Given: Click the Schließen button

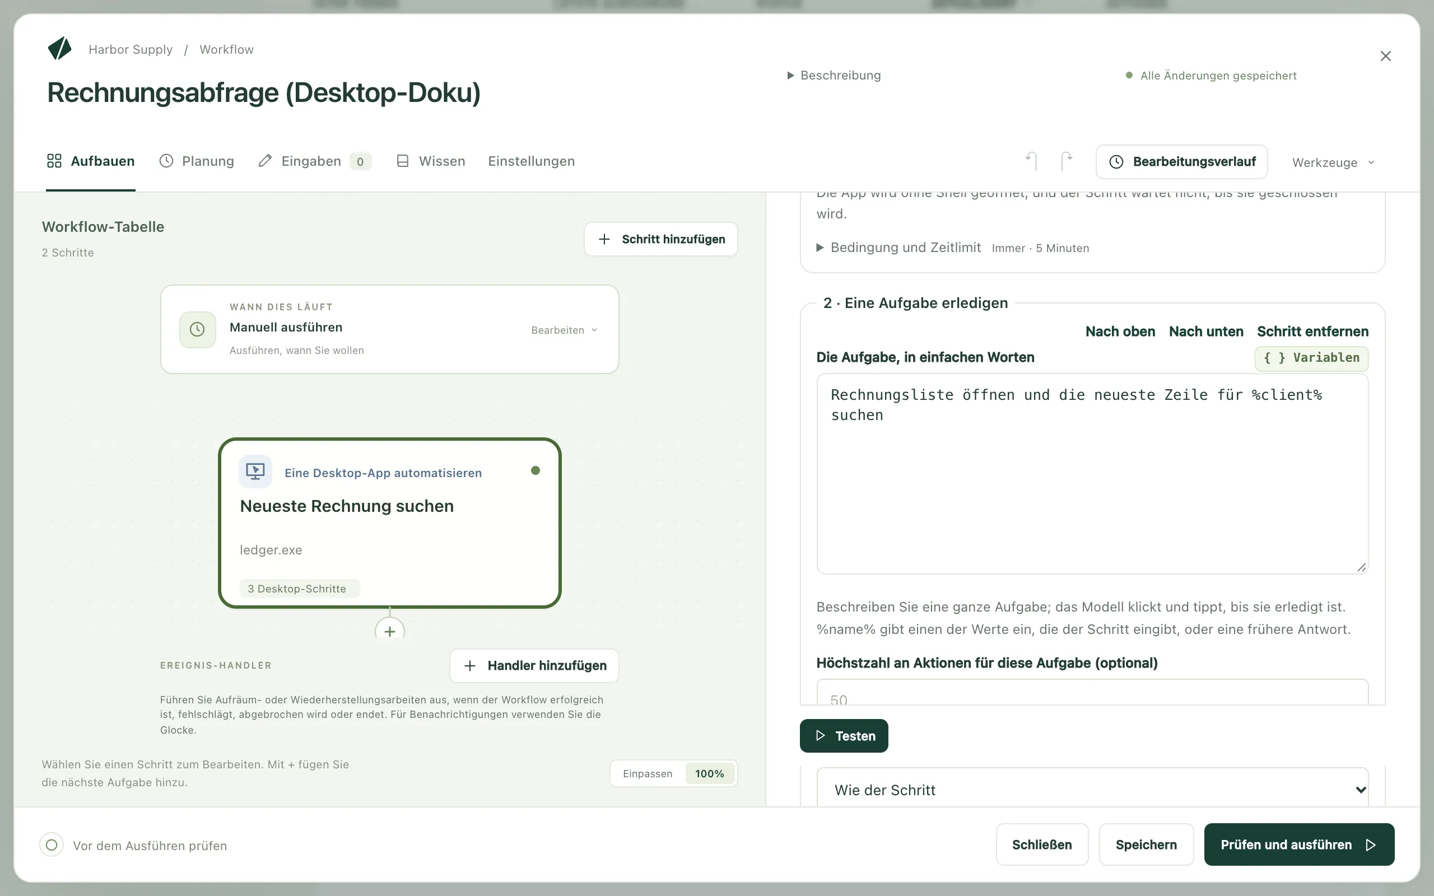Looking at the screenshot, I should (1042, 844).
